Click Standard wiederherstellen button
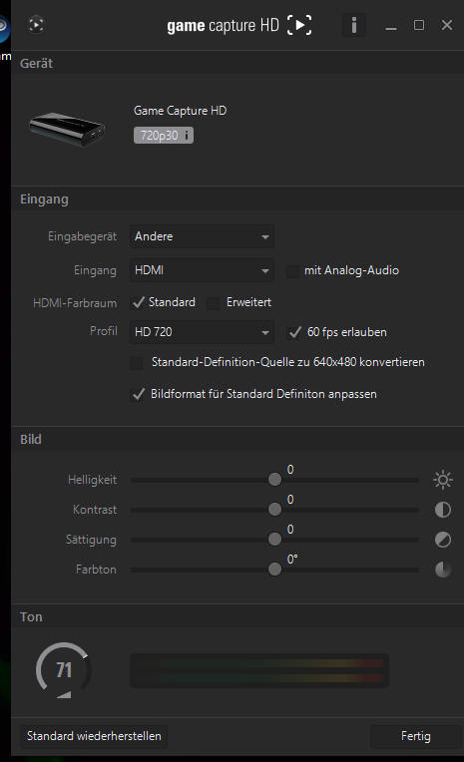 coord(94,736)
